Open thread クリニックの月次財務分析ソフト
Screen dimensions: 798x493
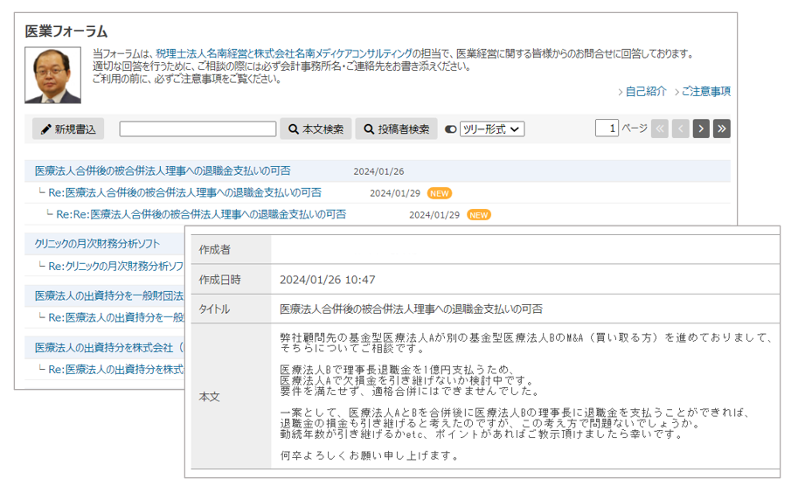pos(97,244)
